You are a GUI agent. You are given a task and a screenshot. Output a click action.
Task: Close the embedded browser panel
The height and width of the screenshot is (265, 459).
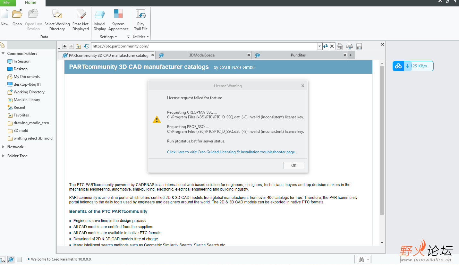[382, 44]
